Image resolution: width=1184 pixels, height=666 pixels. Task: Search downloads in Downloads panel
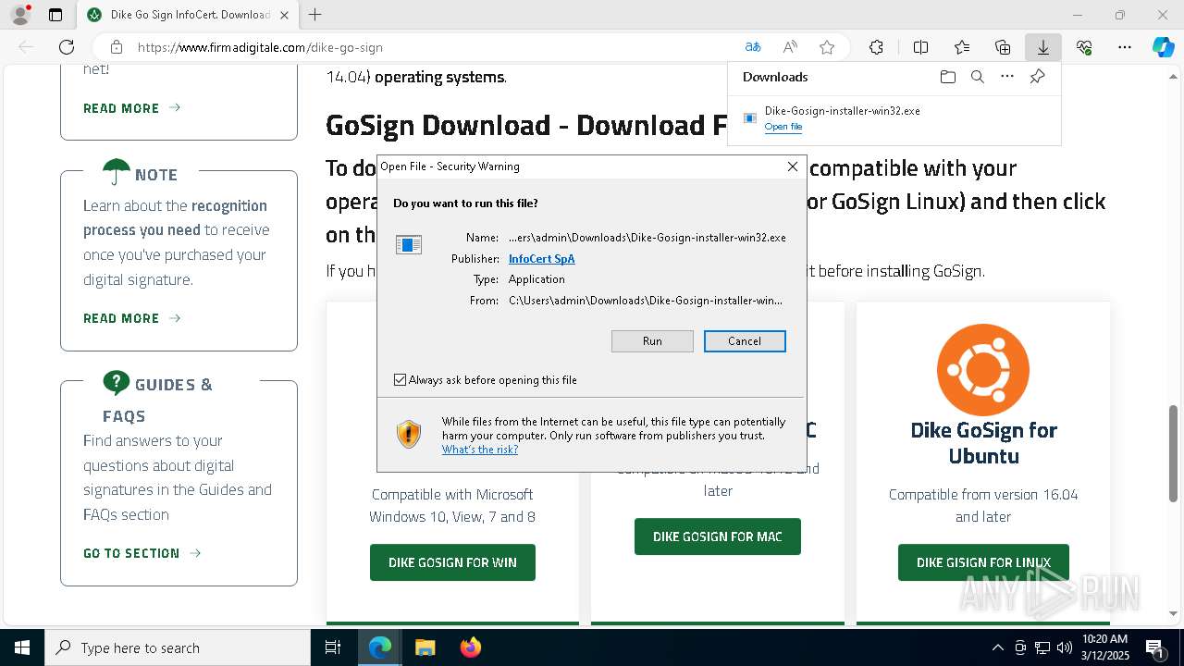(x=978, y=77)
